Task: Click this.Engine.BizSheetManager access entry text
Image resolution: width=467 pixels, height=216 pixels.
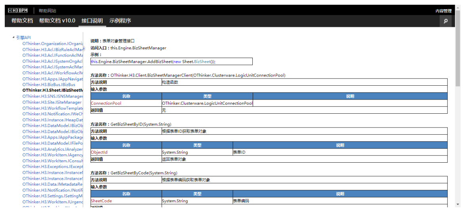Action: tap(139, 47)
